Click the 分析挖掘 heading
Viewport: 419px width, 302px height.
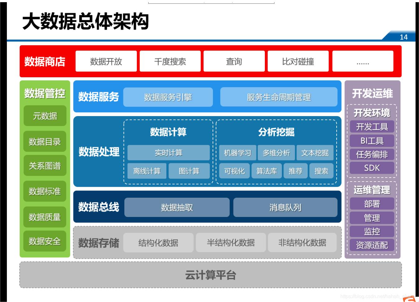click(276, 132)
